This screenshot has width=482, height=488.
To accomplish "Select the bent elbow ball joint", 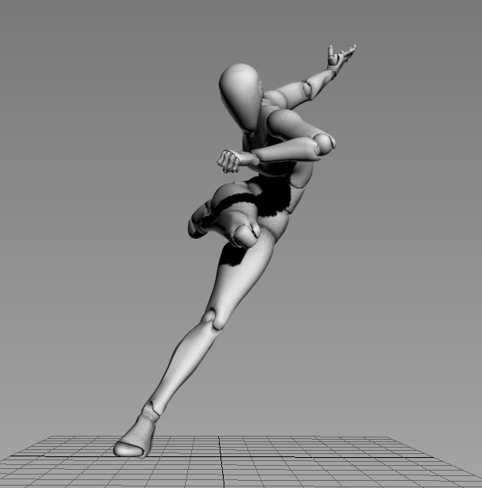I will [324, 143].
